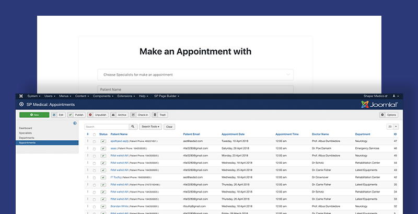Viewport: 418px width, 214px height.
Task: Expand the Search Tools dropdown
Action: click(x=150, y=127)
